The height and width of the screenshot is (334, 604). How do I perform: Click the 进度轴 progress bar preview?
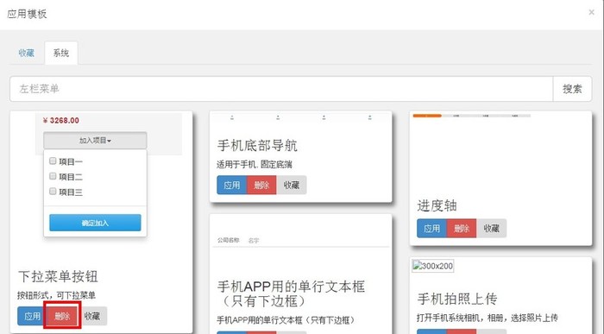click(471, 116)
